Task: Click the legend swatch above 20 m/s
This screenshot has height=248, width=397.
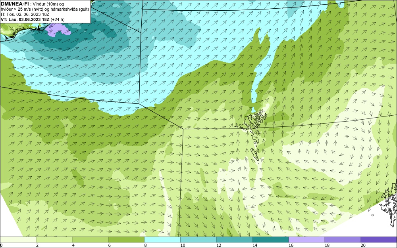Action: point(379,240)
